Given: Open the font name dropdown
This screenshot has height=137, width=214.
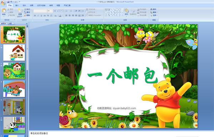Looking at the screenshot, I should (x=40, y=11).
